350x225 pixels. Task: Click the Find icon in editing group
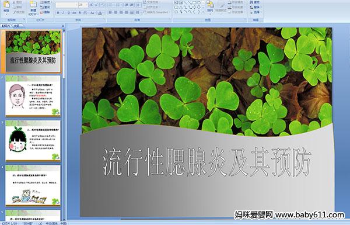pyautogui.click(x=255, y=2)
